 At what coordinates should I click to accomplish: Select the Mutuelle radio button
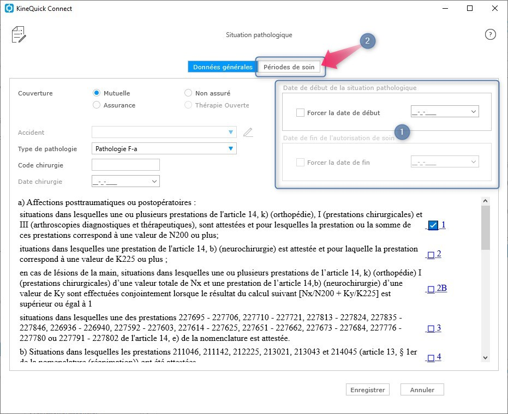(97, 93)
